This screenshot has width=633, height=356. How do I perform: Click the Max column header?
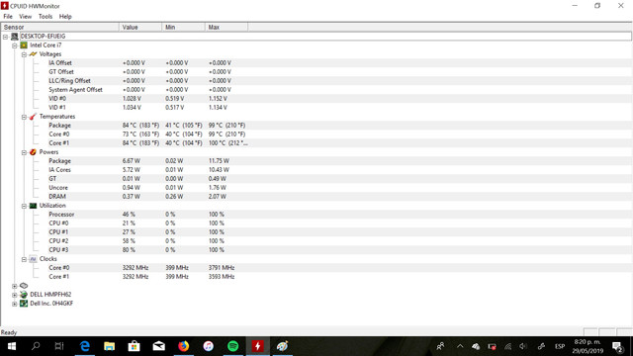[x=226, y=27]
